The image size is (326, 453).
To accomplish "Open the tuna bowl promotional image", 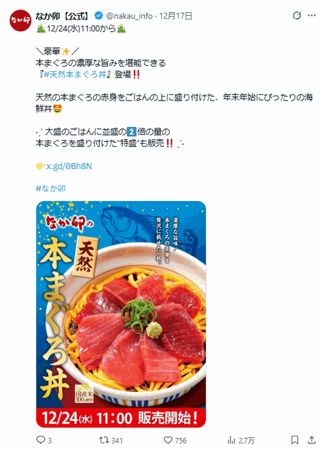I will coord(121,314).
